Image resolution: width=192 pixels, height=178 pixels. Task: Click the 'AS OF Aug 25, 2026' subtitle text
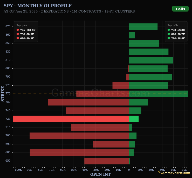(20, 11)
